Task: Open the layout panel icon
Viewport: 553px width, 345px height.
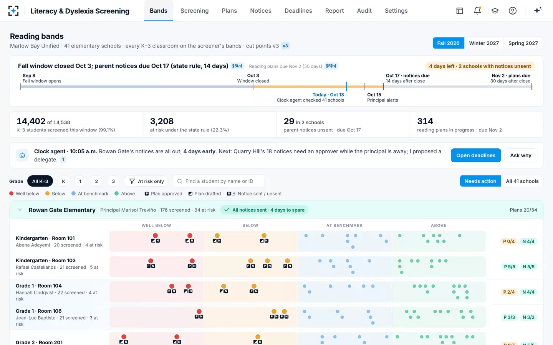Action: [x=460, y=11]
